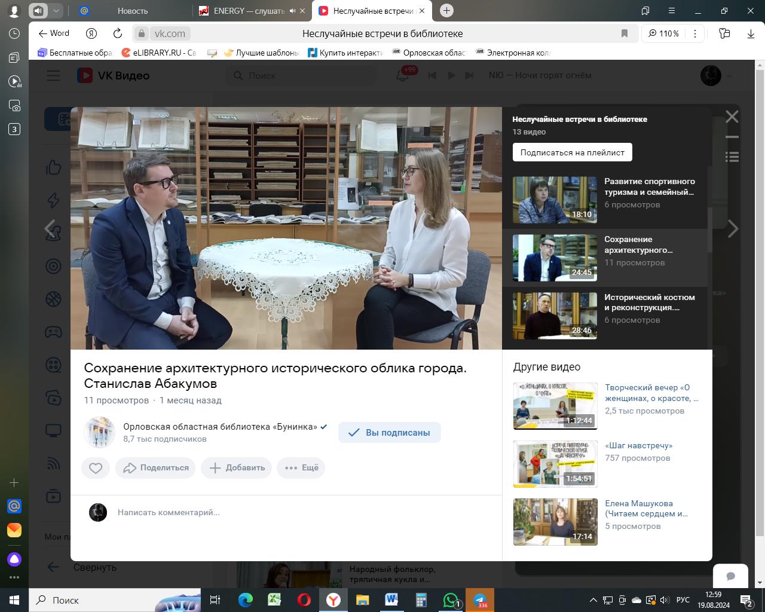The width and height of the screenshot is (765, 612).
Task: Open Telegram from the taskbar
Action: tap(479, 600)
